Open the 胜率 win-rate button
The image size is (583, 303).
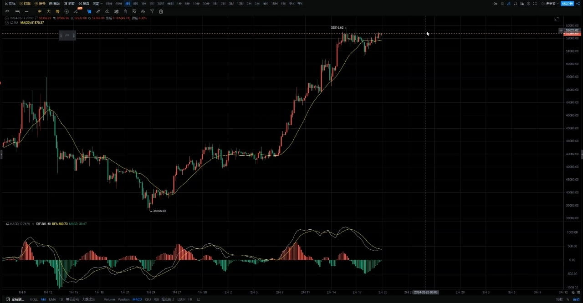(25, 4)
